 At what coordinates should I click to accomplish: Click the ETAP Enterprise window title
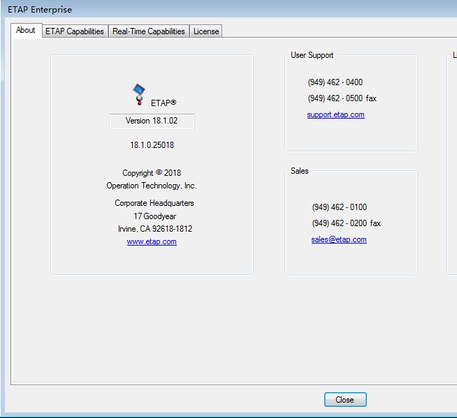[40, 10]
